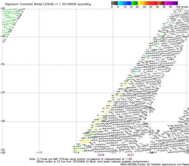
Task: Click the longitude label "-120"
Action: pyautogui.click(x=3, y=153)
